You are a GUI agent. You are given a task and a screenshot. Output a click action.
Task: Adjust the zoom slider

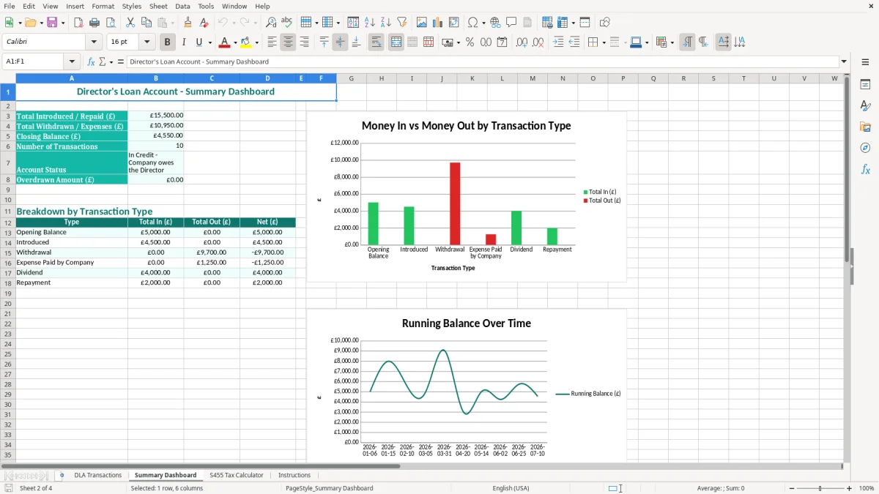tap(820, 488)
